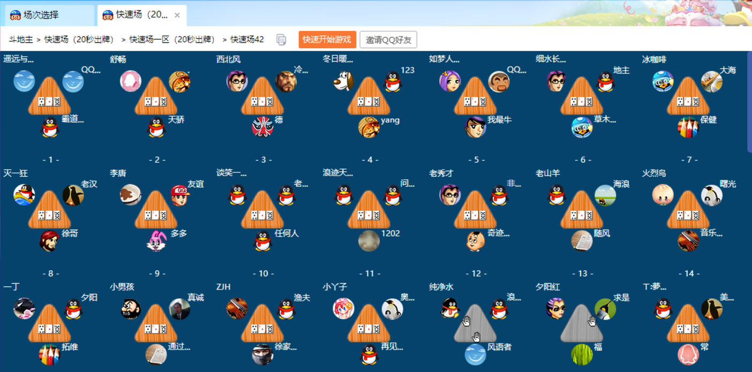The height and width of the screenshot is (372, 752).
Task: Click player name 李唐
Action: tap(118, 173)
